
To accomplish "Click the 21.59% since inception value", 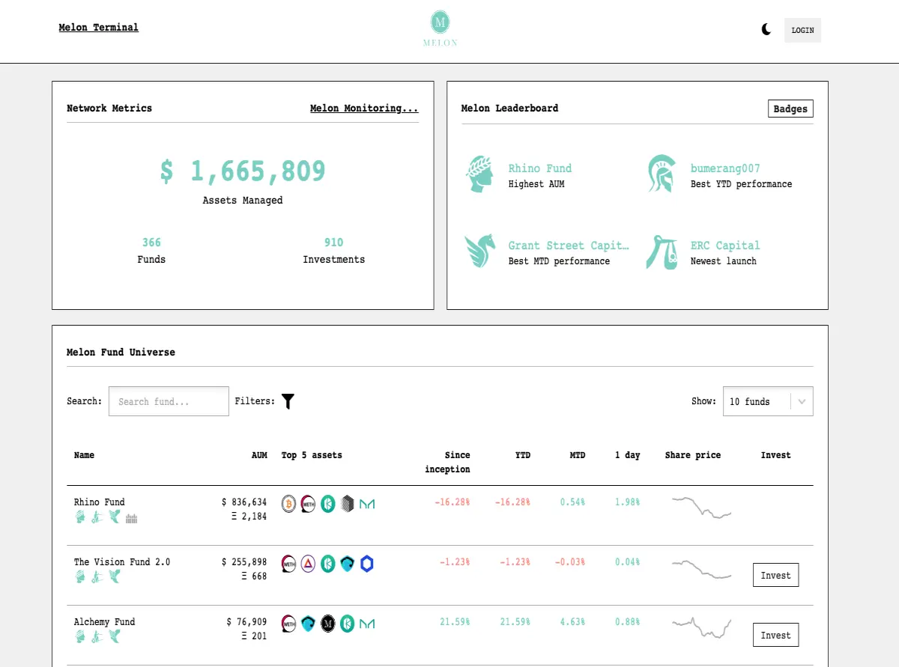I will [x=455, y=622].
